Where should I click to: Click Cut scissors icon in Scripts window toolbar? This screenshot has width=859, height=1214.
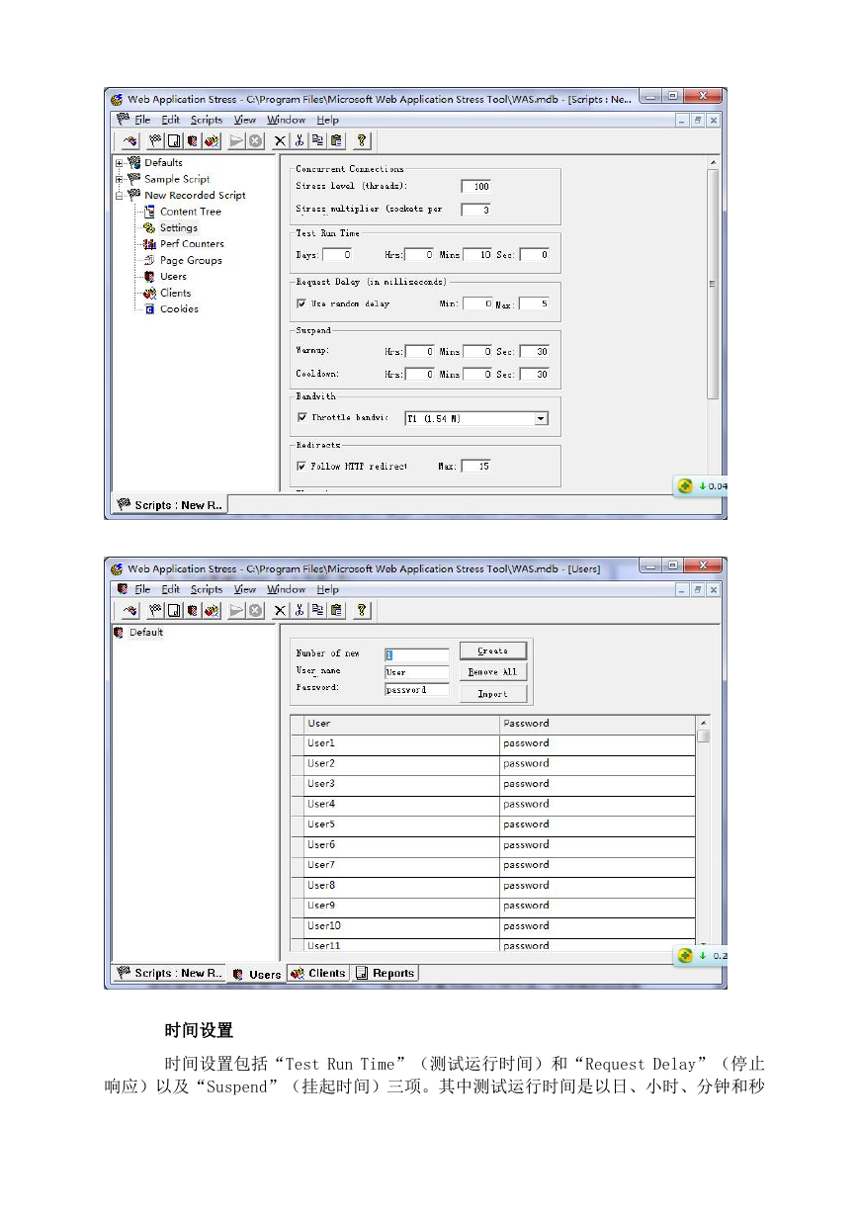(x=299, y=140)
